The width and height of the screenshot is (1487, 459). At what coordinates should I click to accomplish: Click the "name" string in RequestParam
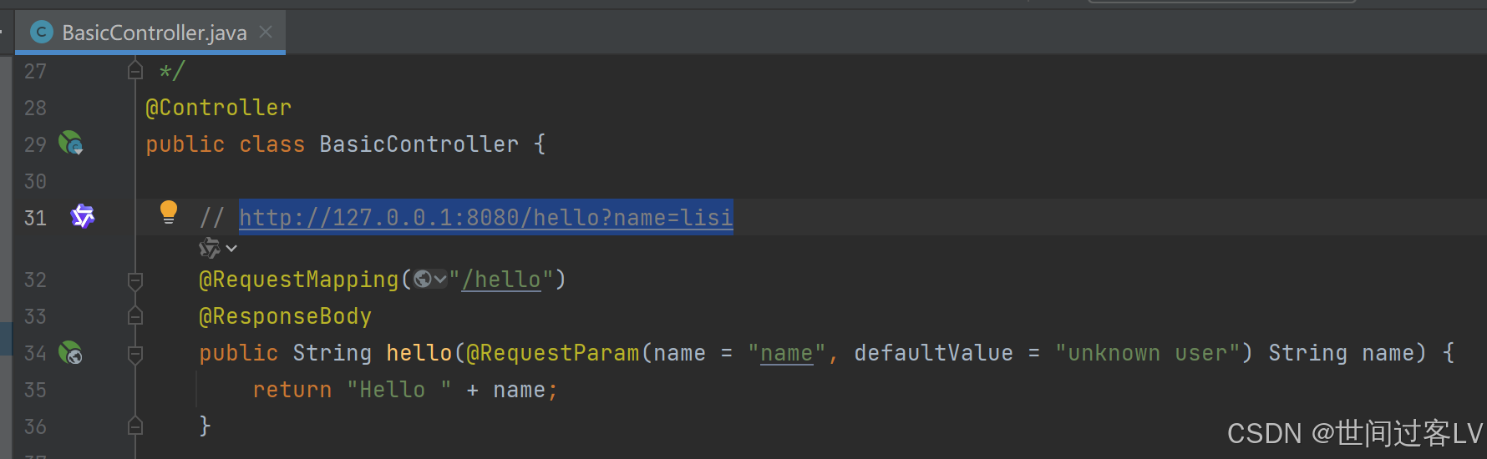point(787,353)
